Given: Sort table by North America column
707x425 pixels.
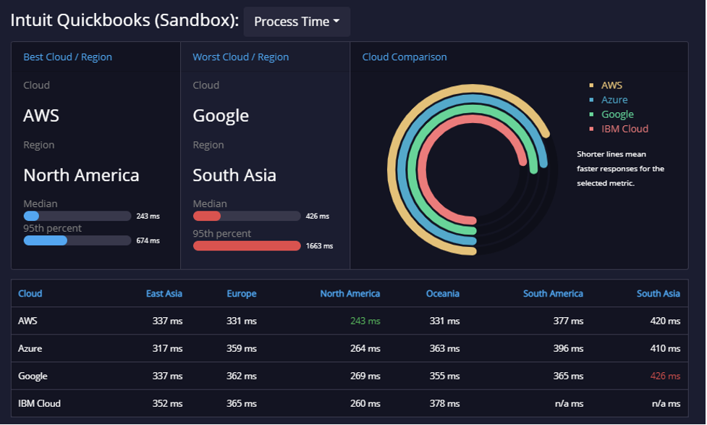Looking at the screenshot, I should [350, 294].
